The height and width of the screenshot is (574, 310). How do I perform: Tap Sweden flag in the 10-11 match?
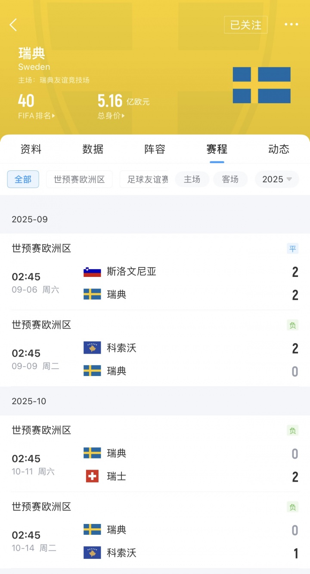(x=92, y=453)
